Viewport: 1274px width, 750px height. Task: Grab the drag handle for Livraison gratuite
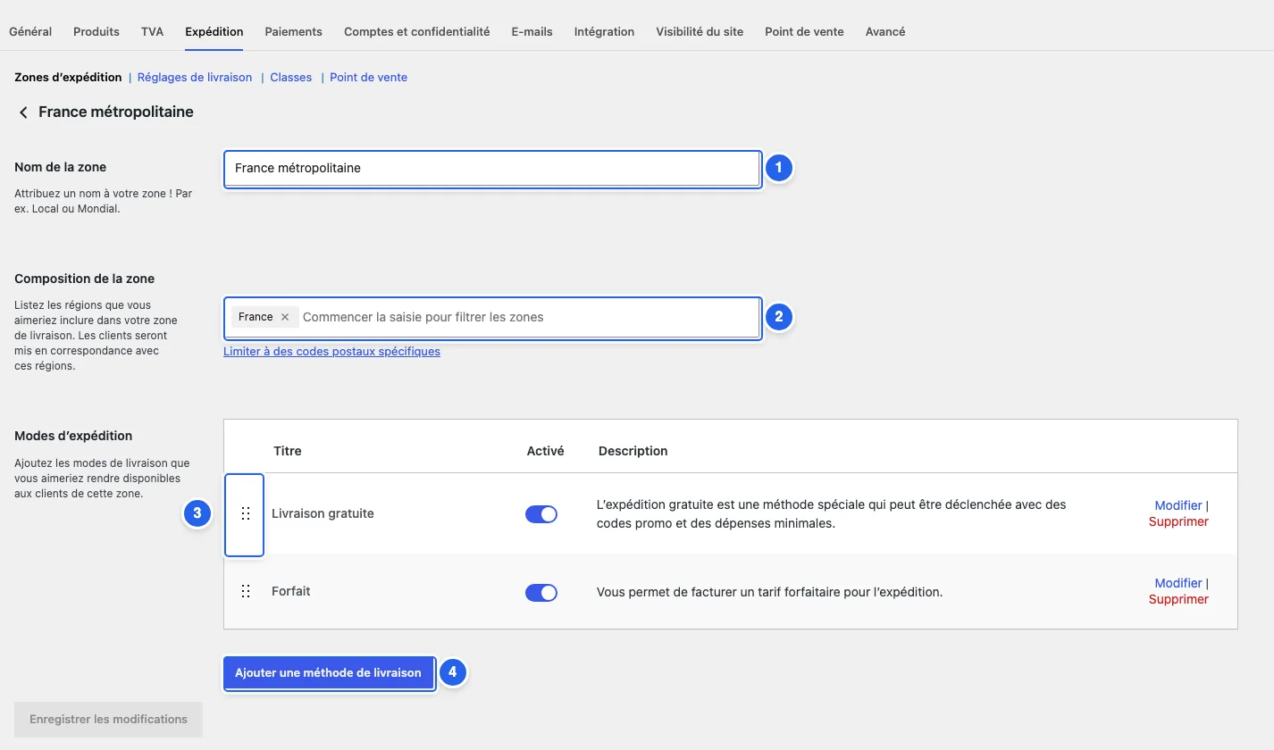click(246, 514)
